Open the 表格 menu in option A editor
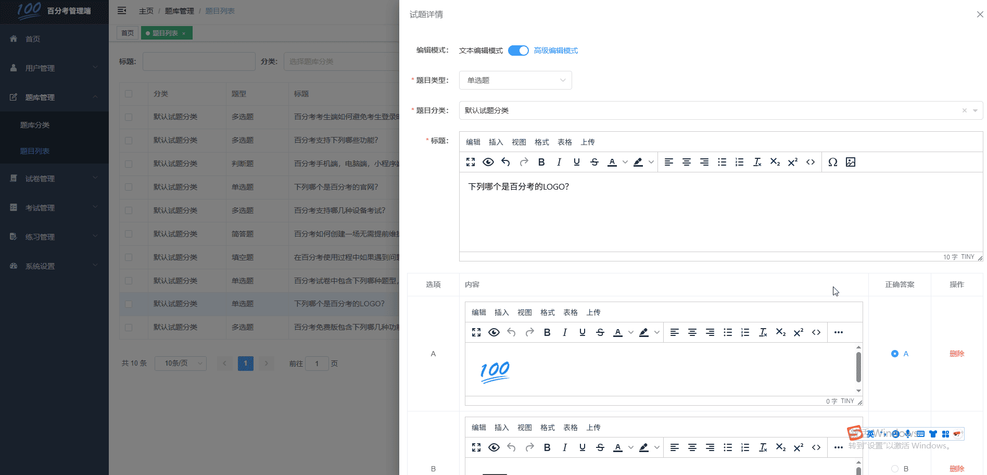Image resolution: width=987 pixels, height=475 pixels. (x=571, y=312)
